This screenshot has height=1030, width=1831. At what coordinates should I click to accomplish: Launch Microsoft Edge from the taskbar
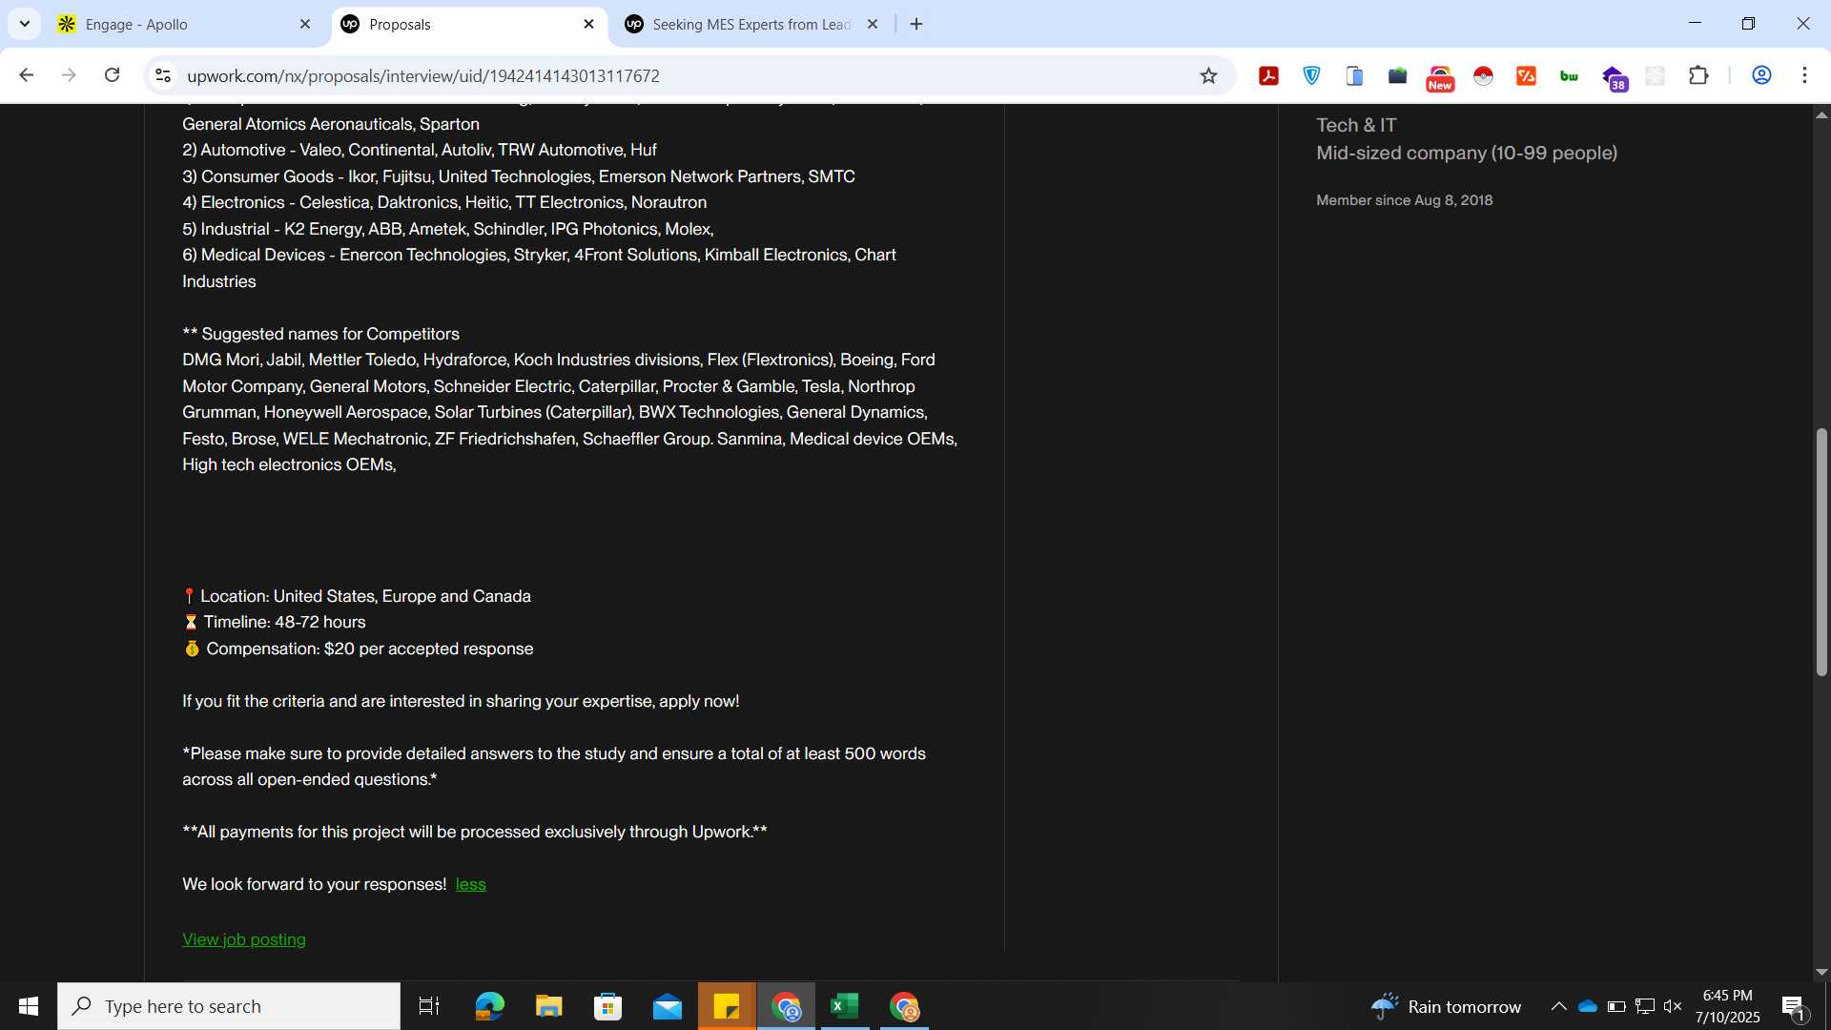489,1006
